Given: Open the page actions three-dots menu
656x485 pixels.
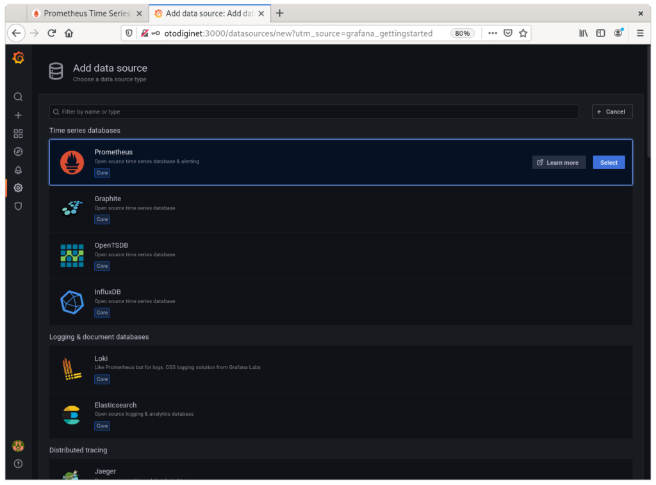Looking at the screenshot, I should 493,33.
